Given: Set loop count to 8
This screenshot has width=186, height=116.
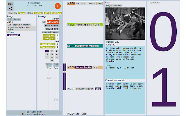Looking at the screenshot, I should 52,57.
